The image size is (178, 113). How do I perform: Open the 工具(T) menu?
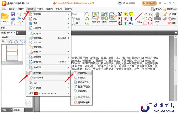coord(59,9)
